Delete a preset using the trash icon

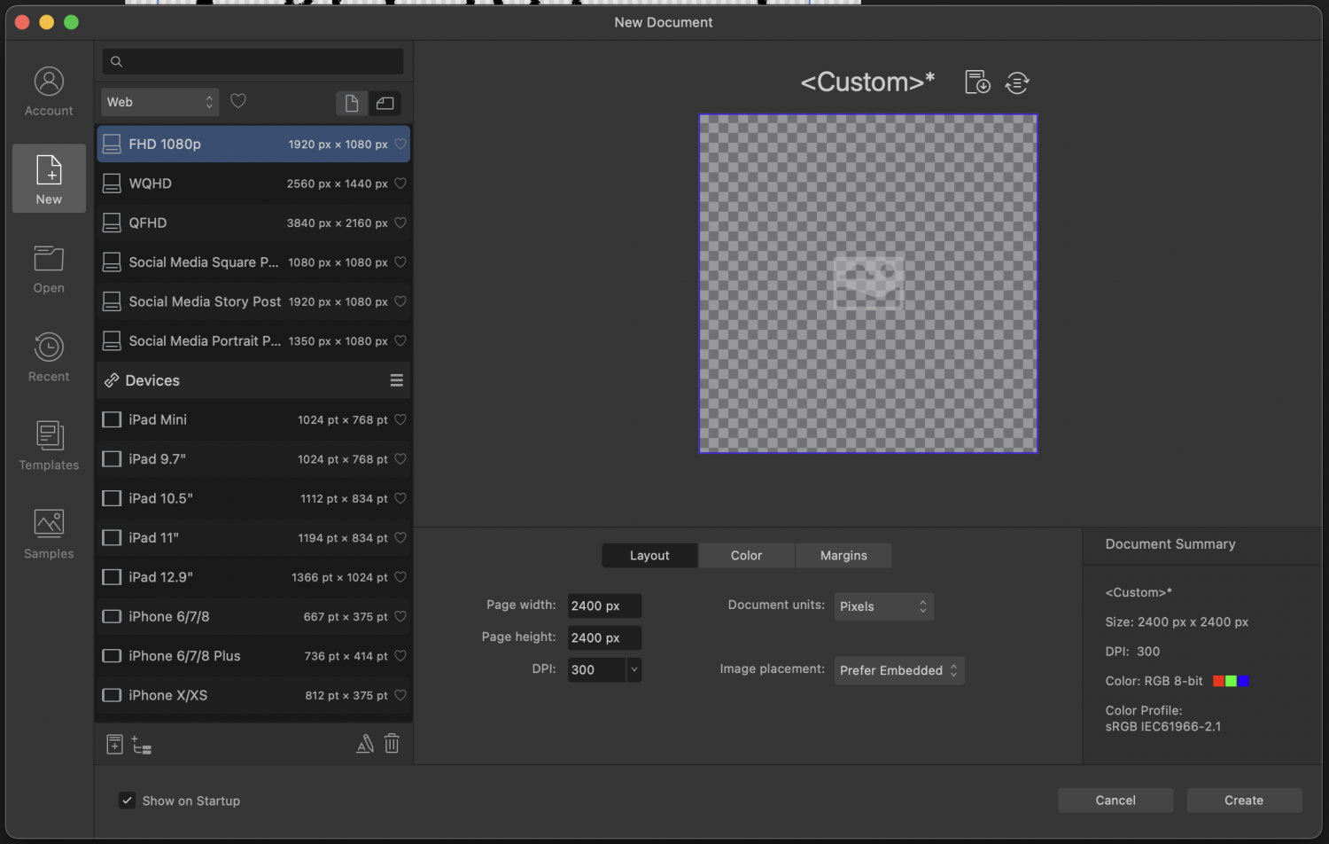click(x=392, y=744)
